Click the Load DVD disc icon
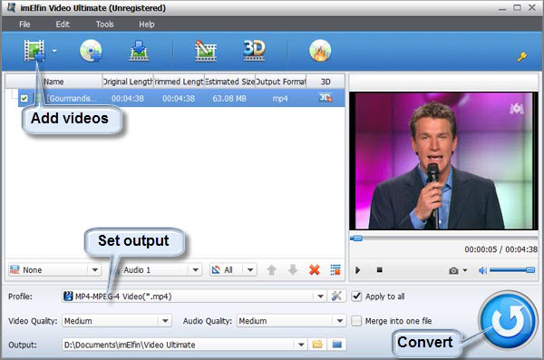Screen dimensions: 544x360 coord(91,51)
